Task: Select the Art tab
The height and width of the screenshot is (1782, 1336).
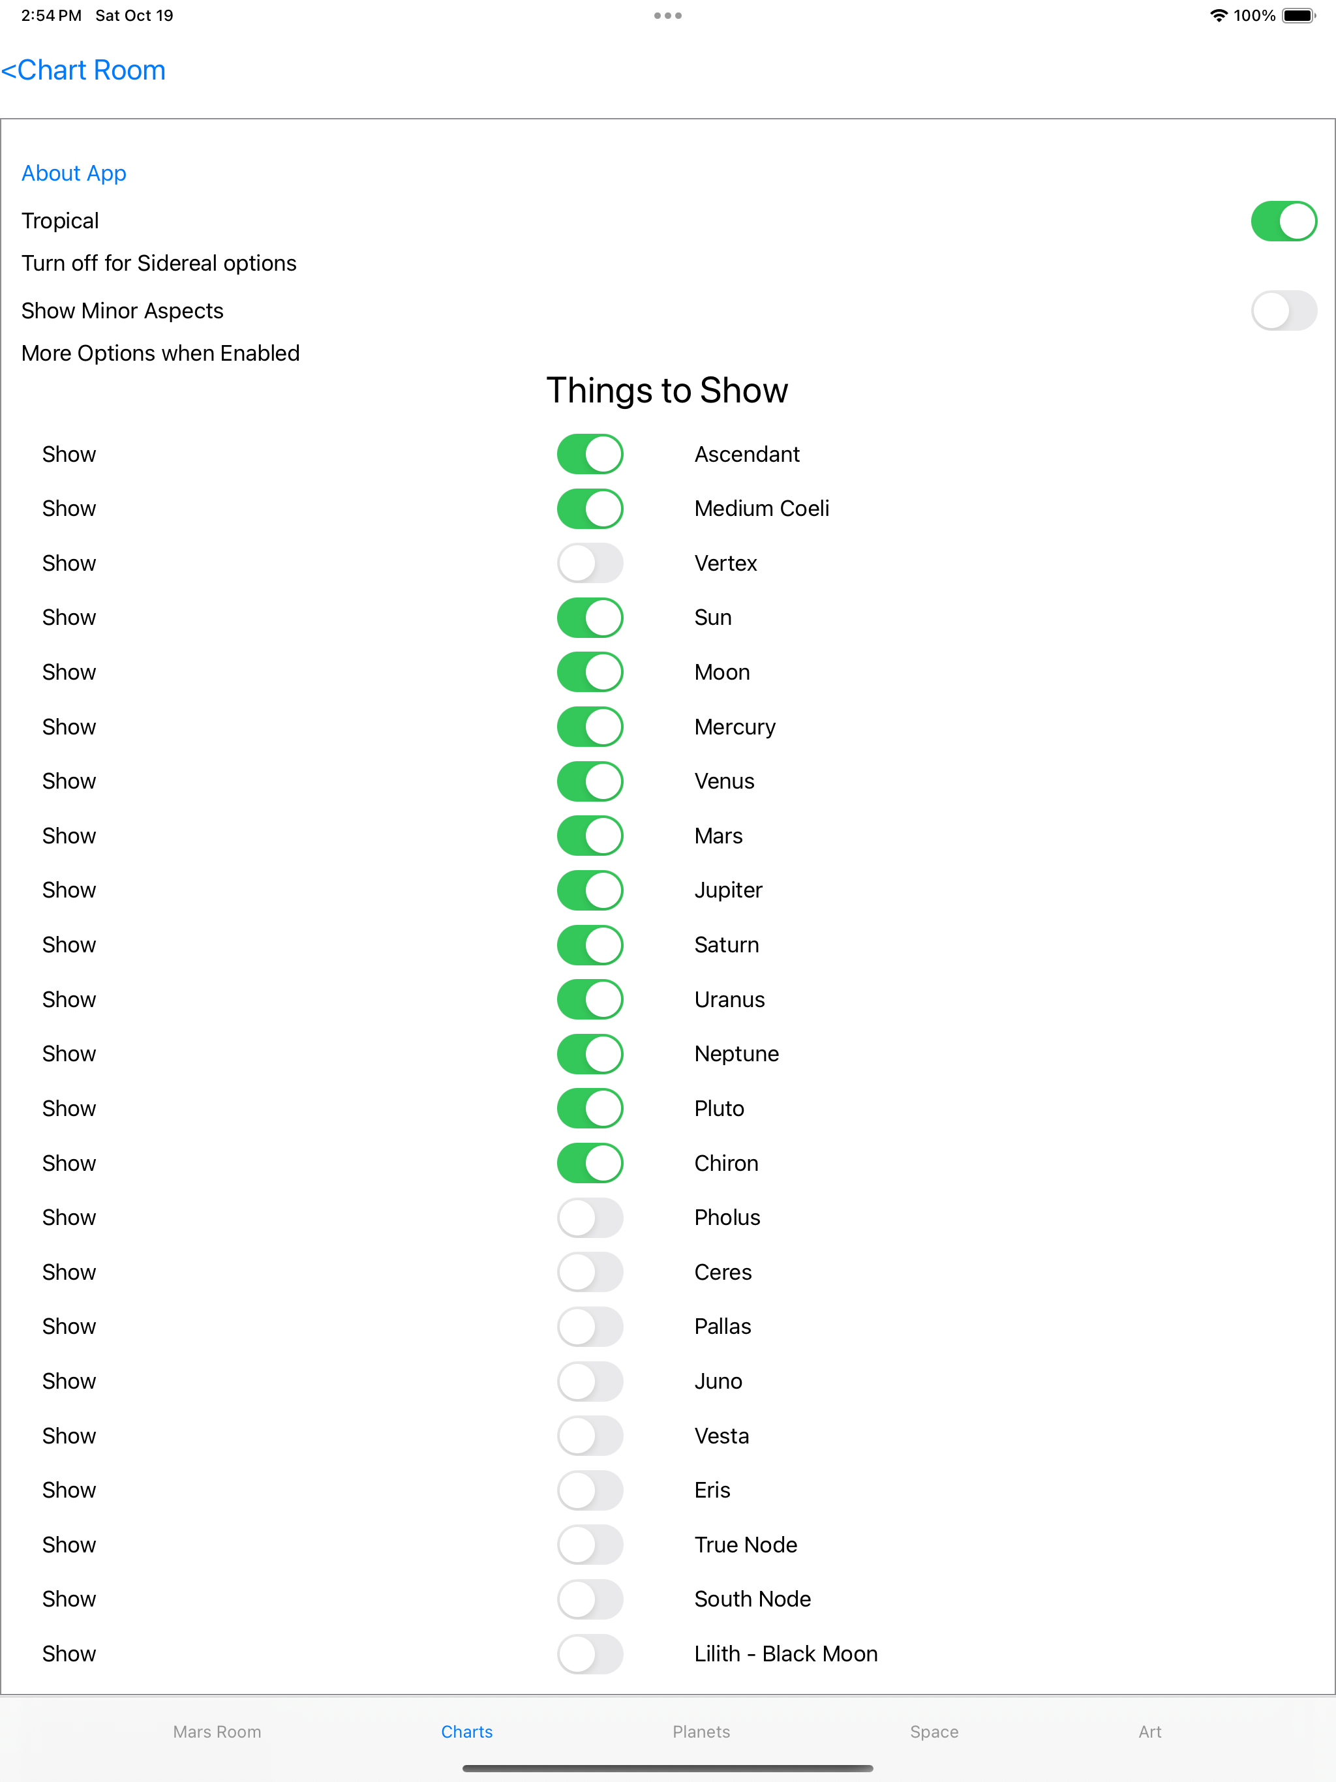Action: (1150, 1731)
